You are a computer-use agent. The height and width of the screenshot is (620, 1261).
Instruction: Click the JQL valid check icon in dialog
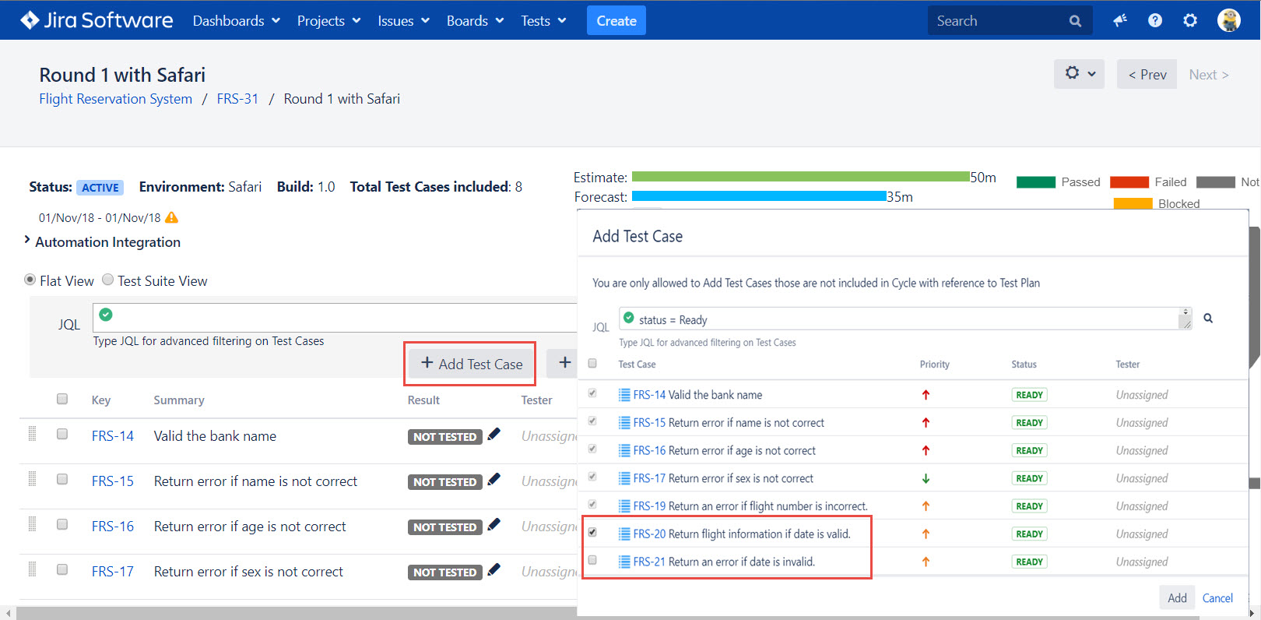pyautogui.click(x=629, y=318)
